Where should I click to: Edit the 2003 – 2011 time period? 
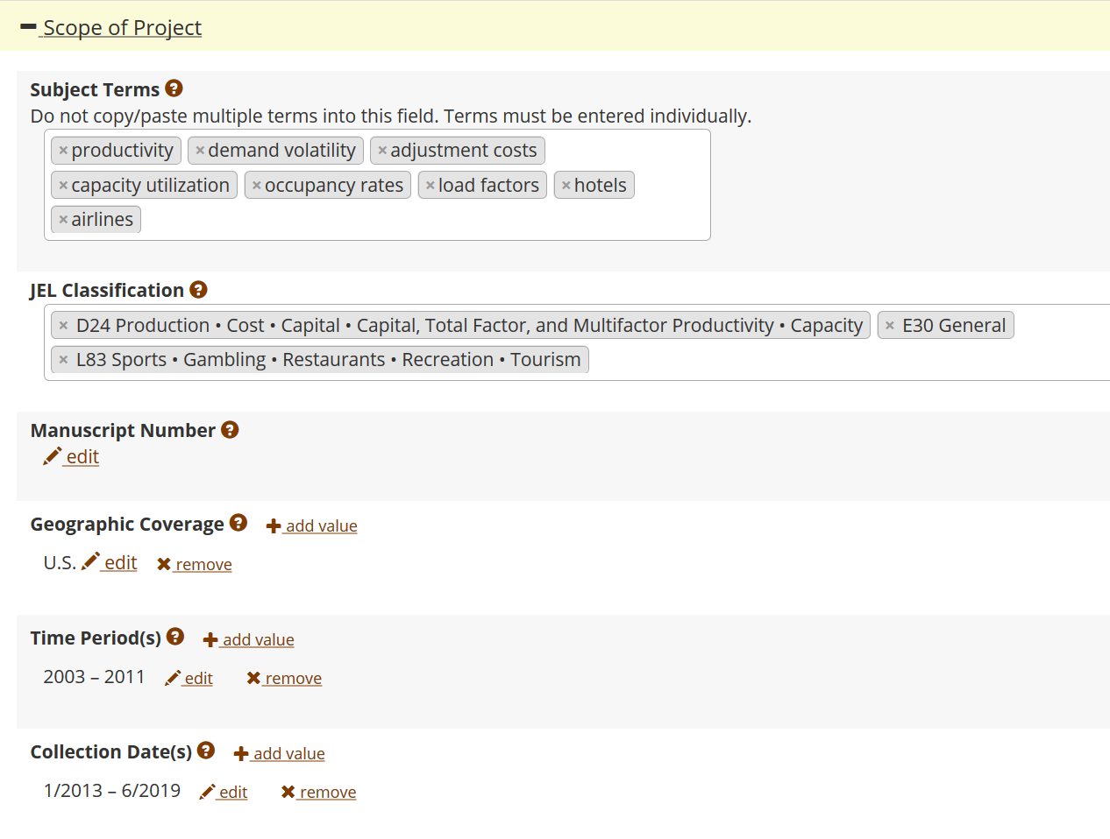pos(189,679)
